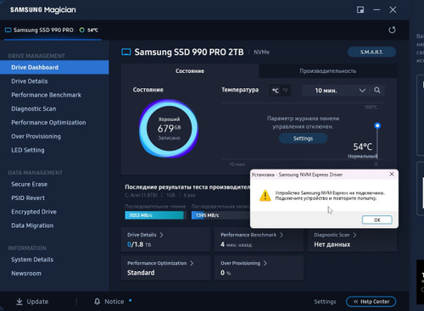Click the temperature gauge slider marker
Image resolution: width=424 pixels, height=311 pixels.
pyautogui.click(x=377, y=125)
